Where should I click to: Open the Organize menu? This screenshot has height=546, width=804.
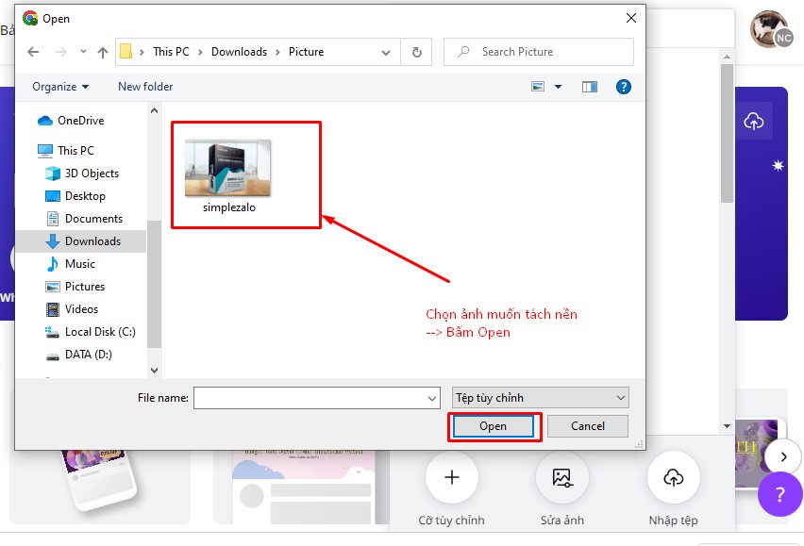click(x=60, y=87)
